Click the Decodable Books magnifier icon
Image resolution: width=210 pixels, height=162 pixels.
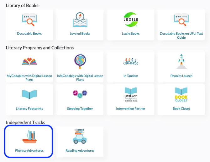29,20
